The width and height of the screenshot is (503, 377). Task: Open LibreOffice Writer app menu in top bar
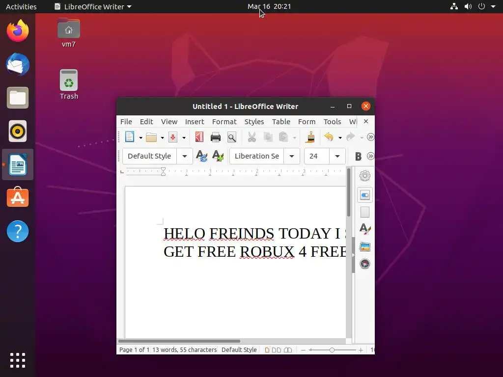coord(93,6)
